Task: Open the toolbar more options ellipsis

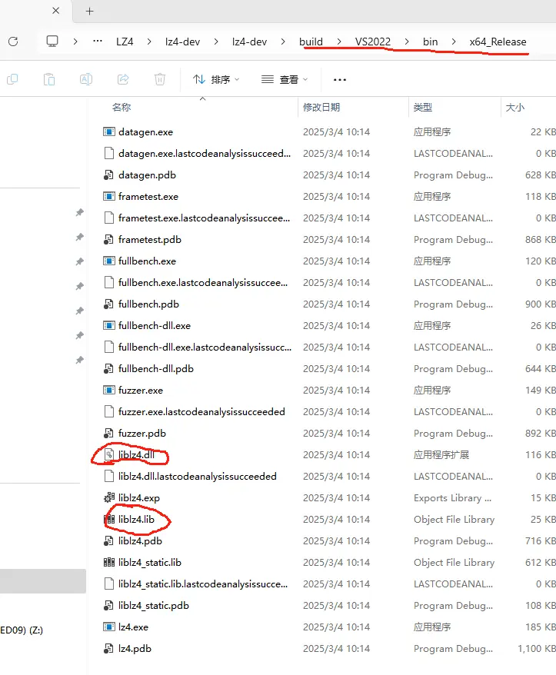Action: (x=340, y=80)
